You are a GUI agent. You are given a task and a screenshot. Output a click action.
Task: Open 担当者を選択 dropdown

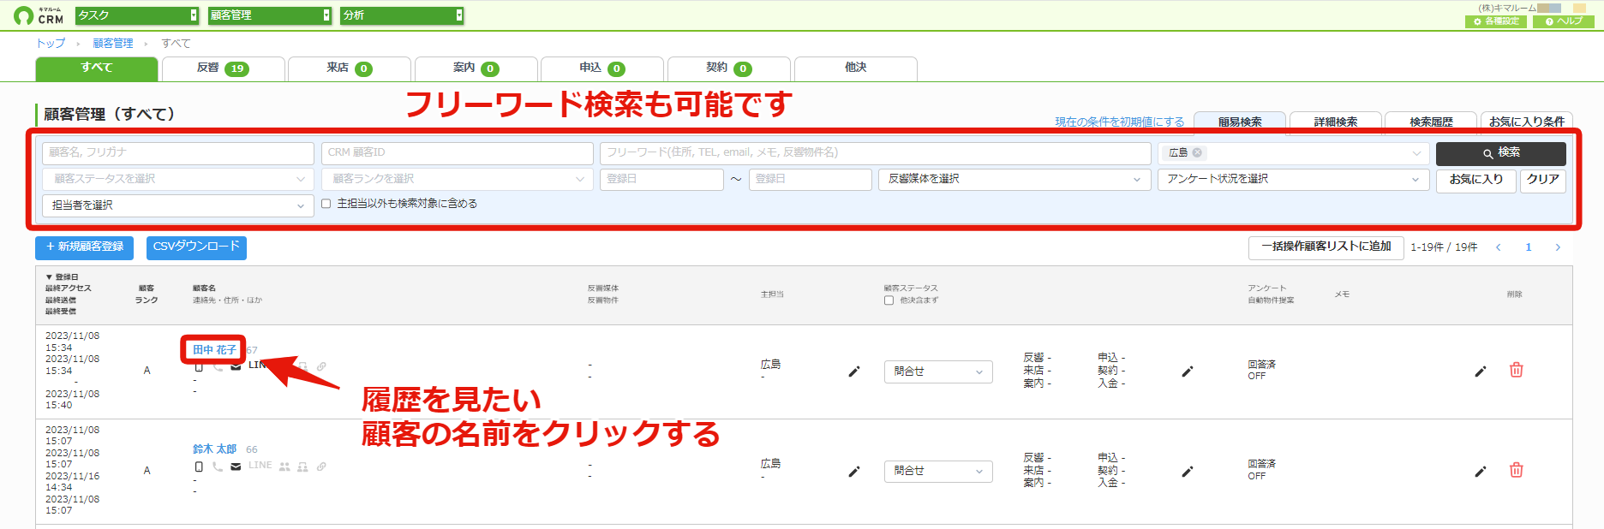click(178, 205)
